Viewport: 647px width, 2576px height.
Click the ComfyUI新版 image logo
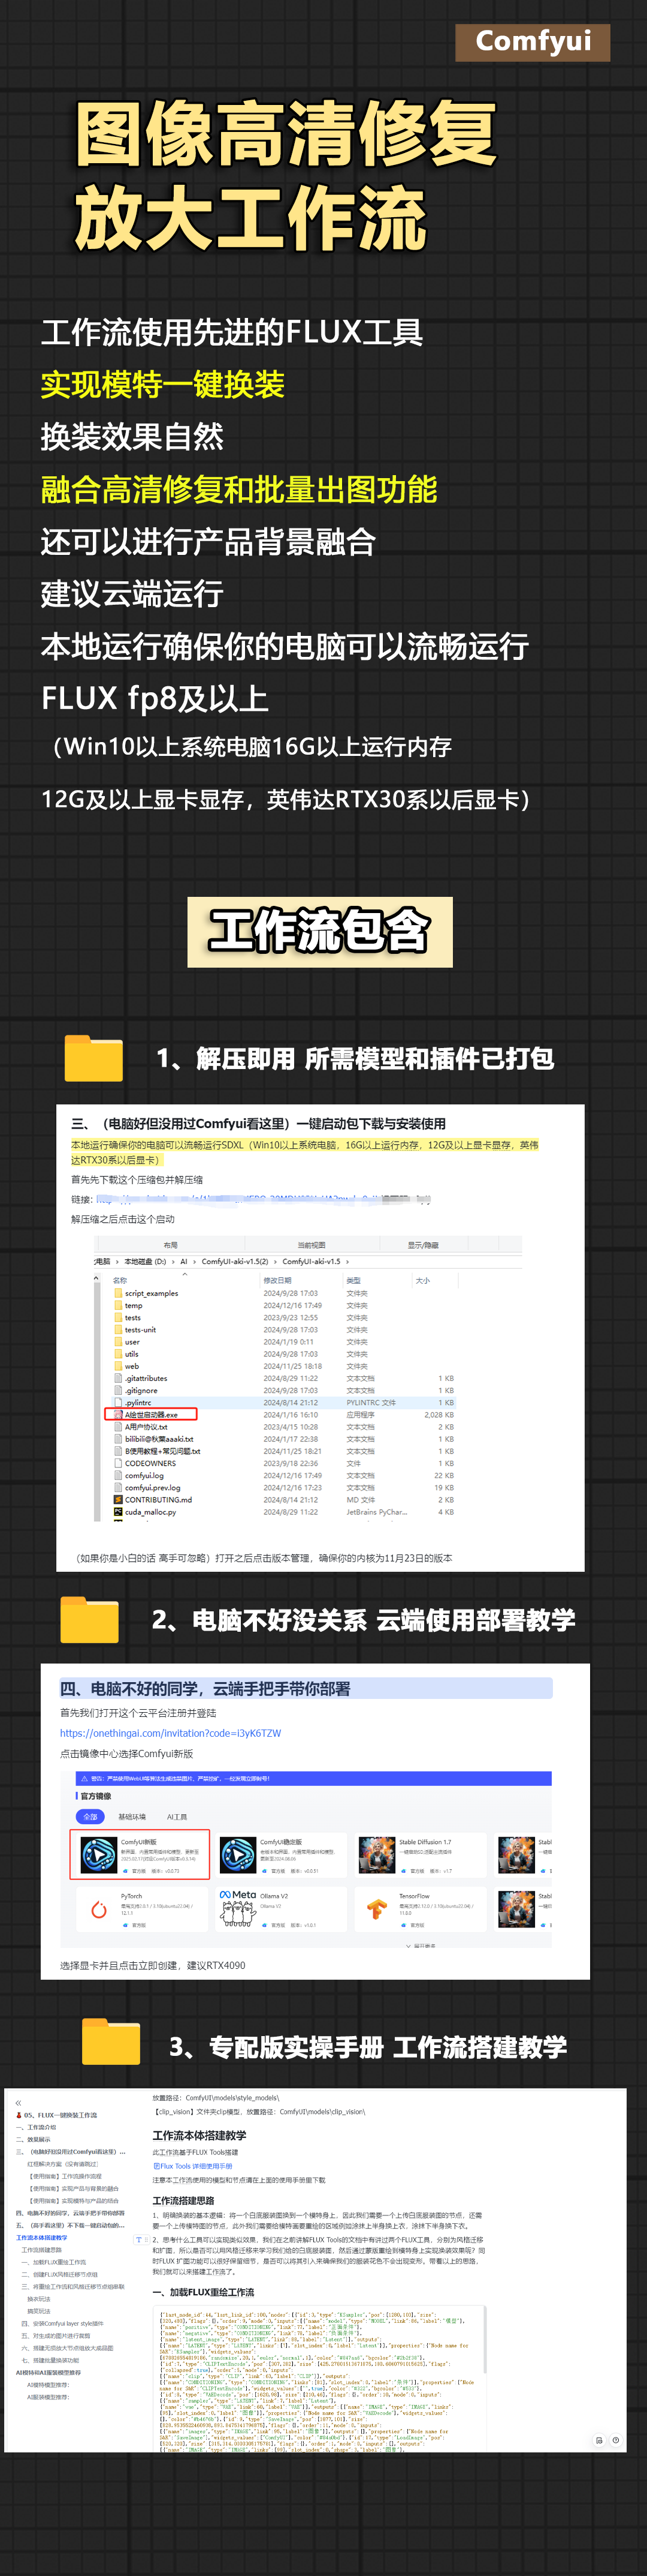[98, 1855]
